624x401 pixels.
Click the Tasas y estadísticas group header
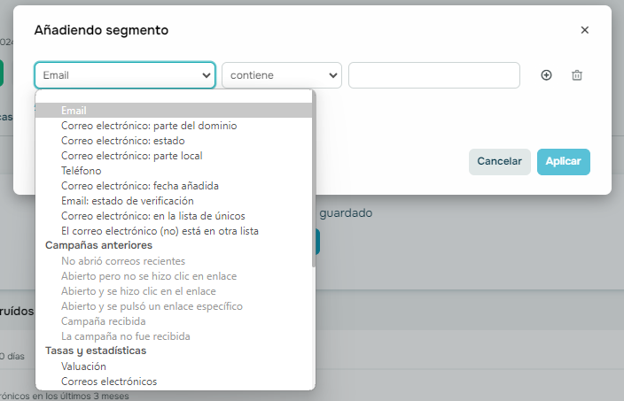point(96,351)
